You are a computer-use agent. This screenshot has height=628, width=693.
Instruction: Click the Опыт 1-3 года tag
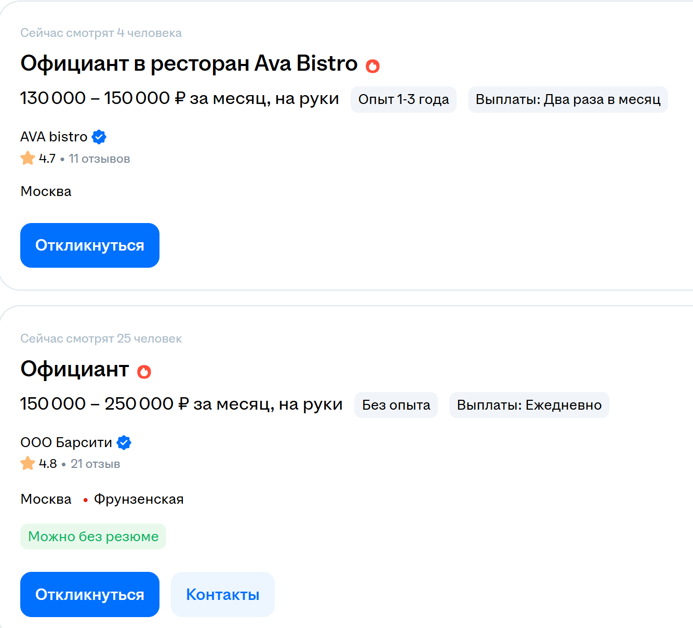point(404,99)
